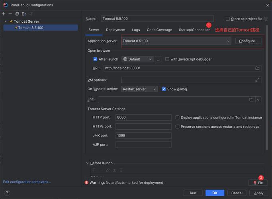Click the HTTPs port field

pyautogui.click(x=143, y=127)
